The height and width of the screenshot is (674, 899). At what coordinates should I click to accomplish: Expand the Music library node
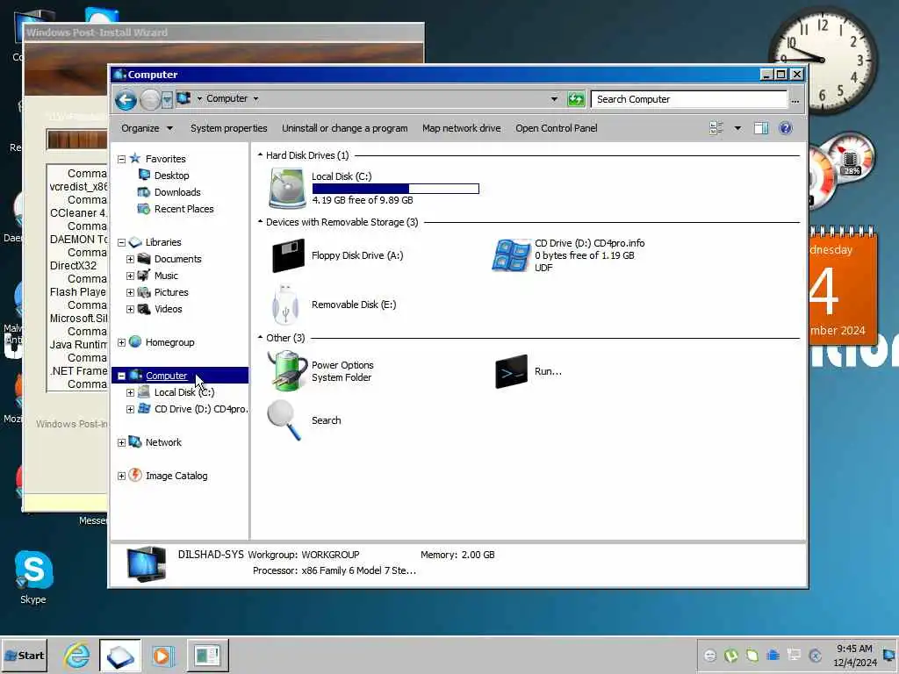[130, 276]
